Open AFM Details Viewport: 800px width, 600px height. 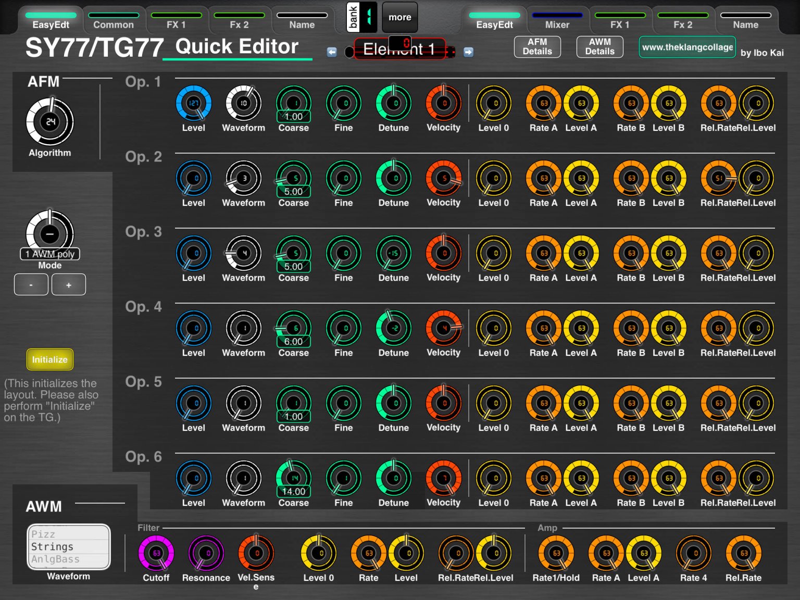coord(537,47)
